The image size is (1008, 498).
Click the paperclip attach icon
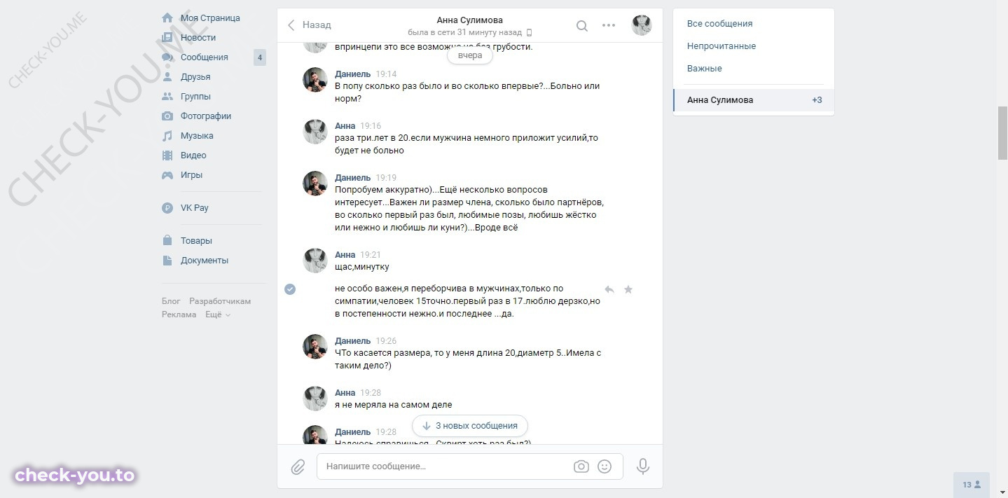click(x=298, y=466)
